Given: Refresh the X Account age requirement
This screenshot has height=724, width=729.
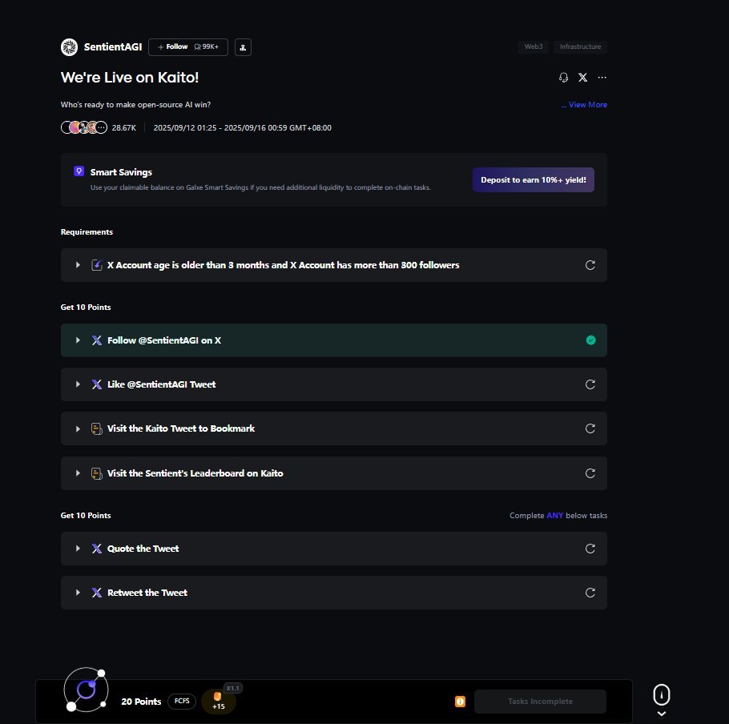Looking at the screenshot, I should click(x=590, y=265).
